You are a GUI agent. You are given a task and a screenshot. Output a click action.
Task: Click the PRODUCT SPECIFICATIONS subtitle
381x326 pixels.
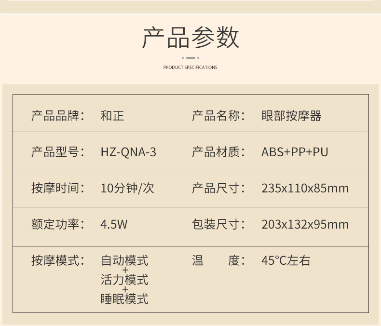pos(190,68)
